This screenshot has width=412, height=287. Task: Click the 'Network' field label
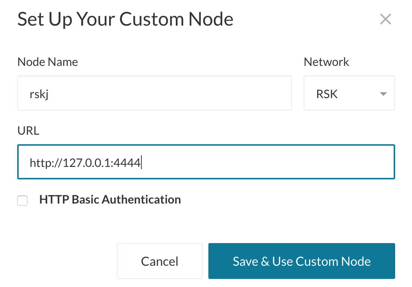[x=326, y=62]
